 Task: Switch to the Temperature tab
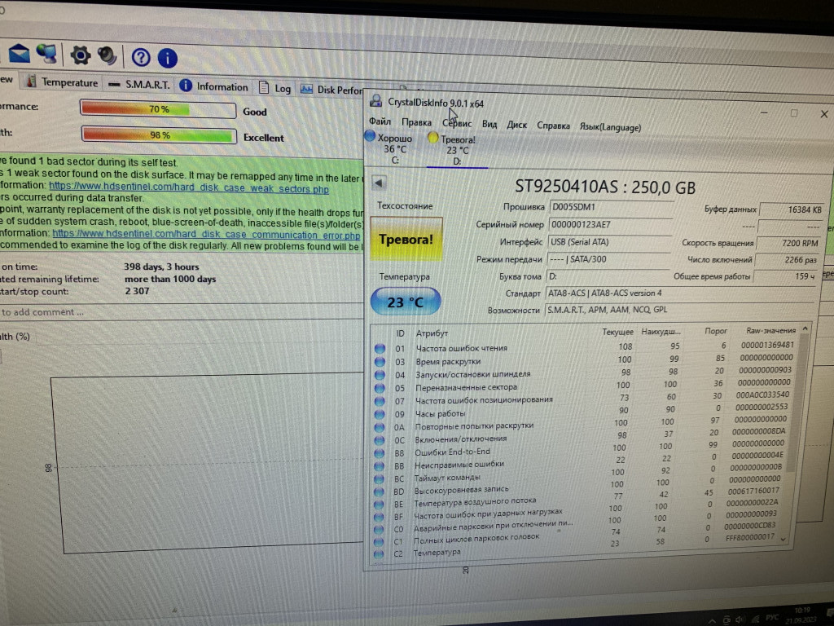click(62, 82)
